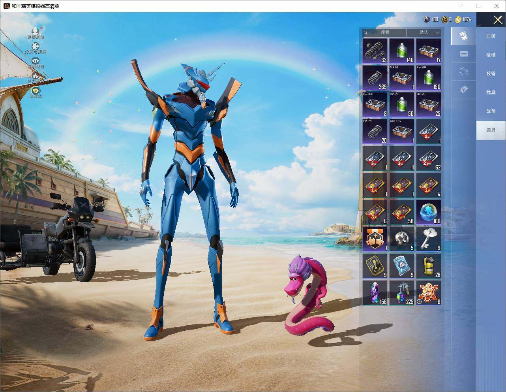This screenshot has height=392, width=506.
Task: Select the spring and parts item with 33
Action: (375, 51)
